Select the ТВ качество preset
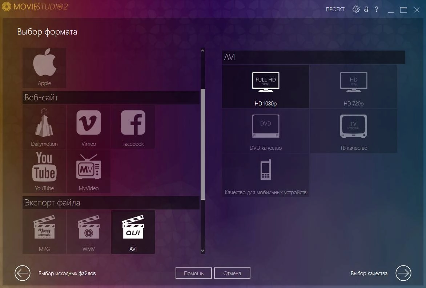426x288 pixels. click(x=353, y=131)
